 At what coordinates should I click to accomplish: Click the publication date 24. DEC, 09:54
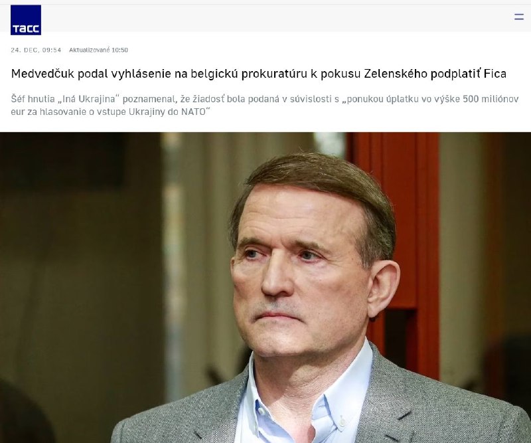pos(36,50)
